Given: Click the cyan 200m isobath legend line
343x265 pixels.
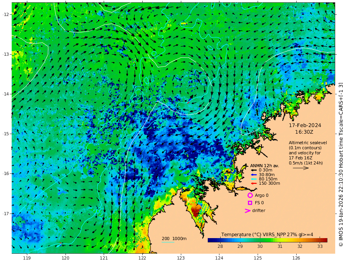Looking at the screenshot, I should [x=168, y=242].
